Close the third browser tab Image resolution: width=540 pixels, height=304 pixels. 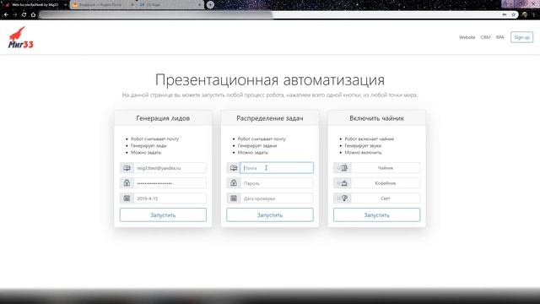coord(200,5)
